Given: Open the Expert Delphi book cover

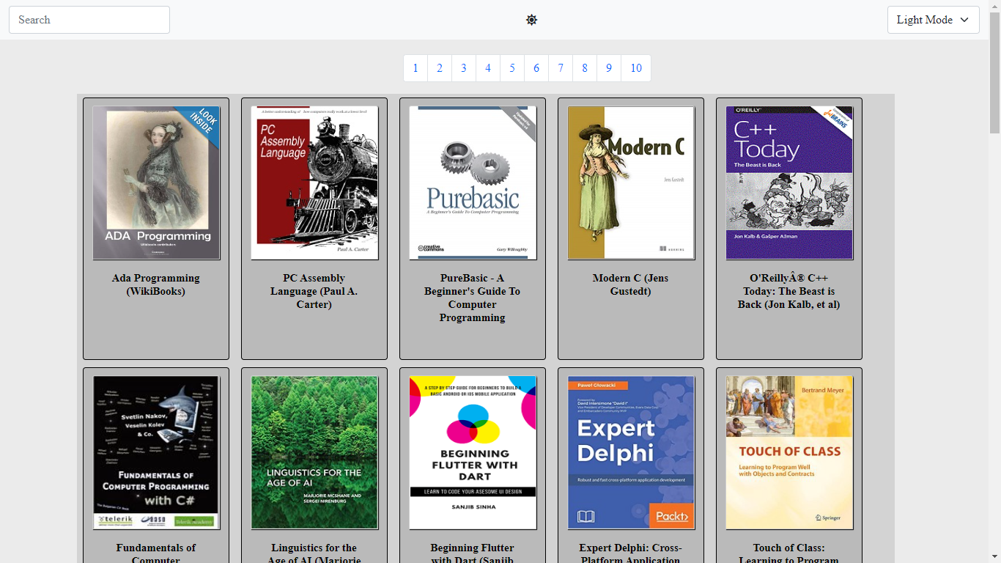Looking at the screenshot, I should click(x=631, y=452).
